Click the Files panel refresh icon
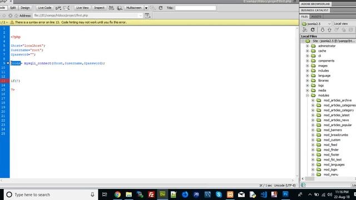356x200 pixels. click(x=313, y=29)
